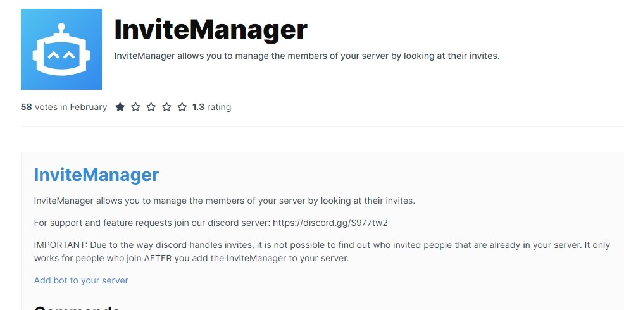
Task: Click the blue InviteManager section heading
Action: tap(96, 175)
